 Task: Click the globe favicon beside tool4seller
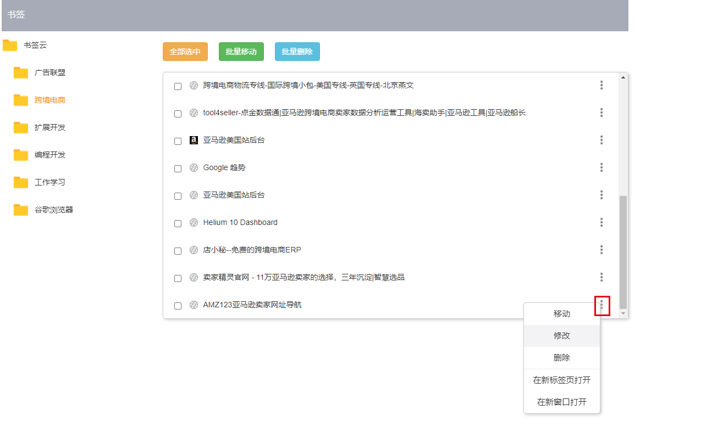tap(194, 113)
